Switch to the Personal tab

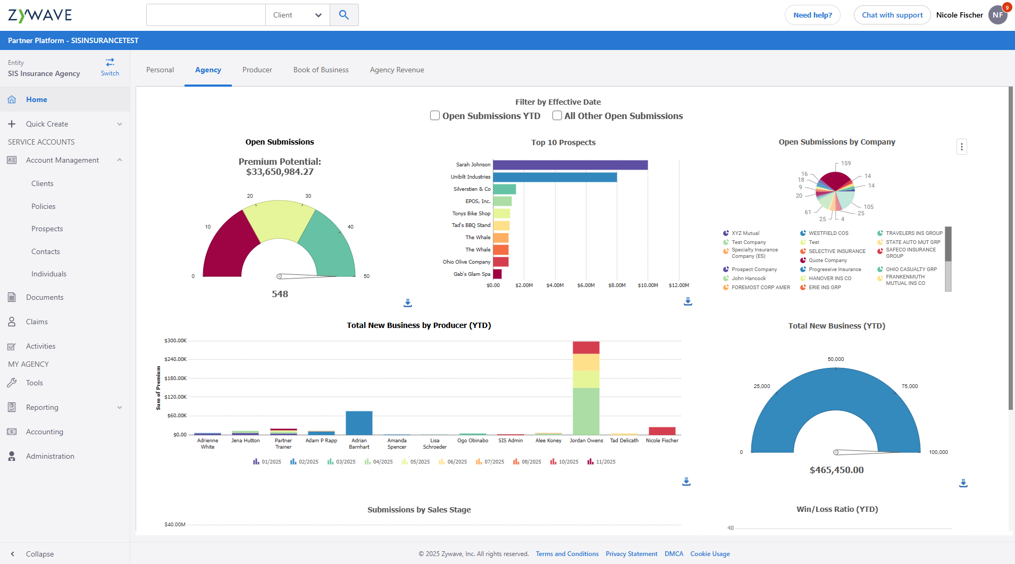pos(160,70)
